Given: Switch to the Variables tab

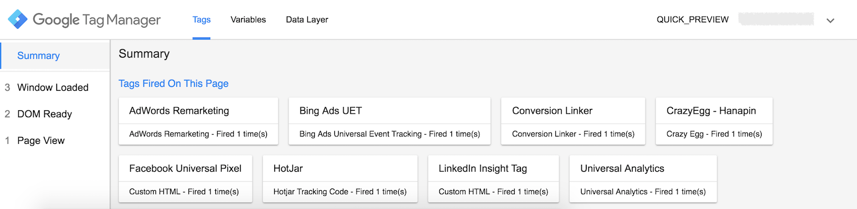Looking at the screenshot, I should [248, 19].
